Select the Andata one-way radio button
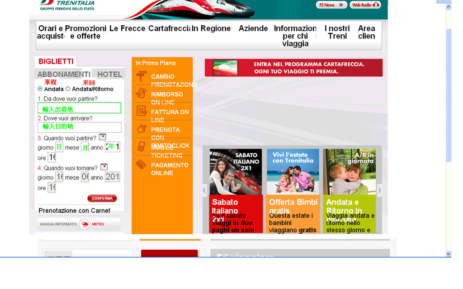The width and height of the screenshot is (463, 289). coord(40,89)
